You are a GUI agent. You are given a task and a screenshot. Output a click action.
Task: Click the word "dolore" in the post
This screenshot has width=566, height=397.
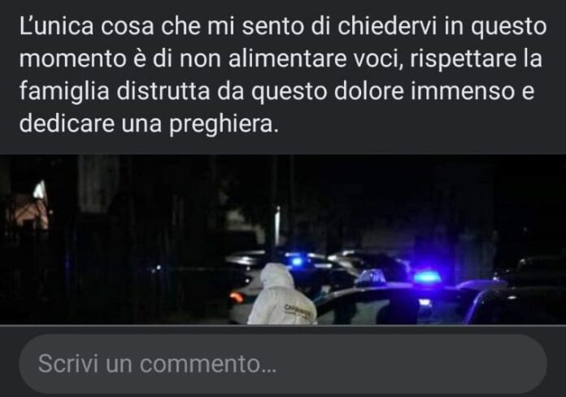pos(368,91)
